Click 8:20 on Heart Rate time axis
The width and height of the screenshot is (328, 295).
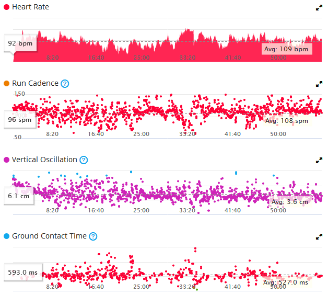[x=52, y=58]
